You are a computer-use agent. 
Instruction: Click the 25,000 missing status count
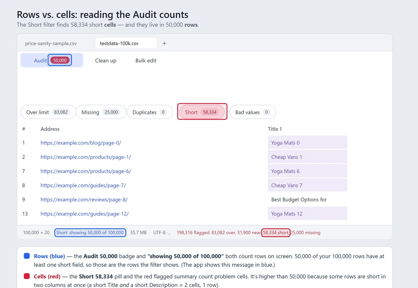[x=305, y=233]
